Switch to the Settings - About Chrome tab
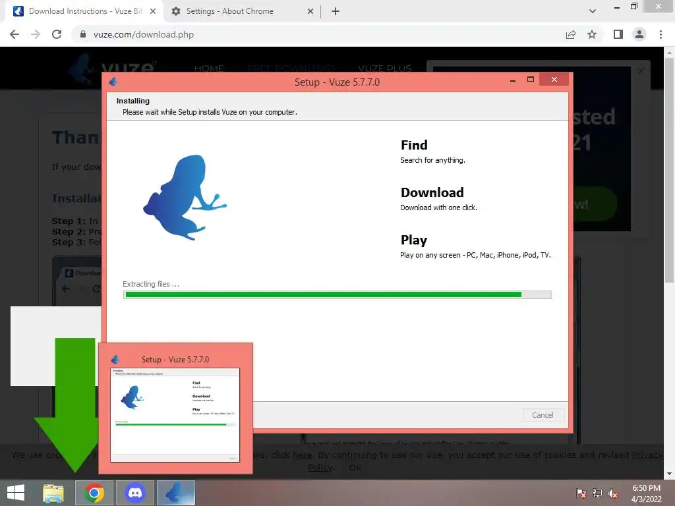Viewport: 675px width, 506px height. pyautogui.click(x=243, y=11)
